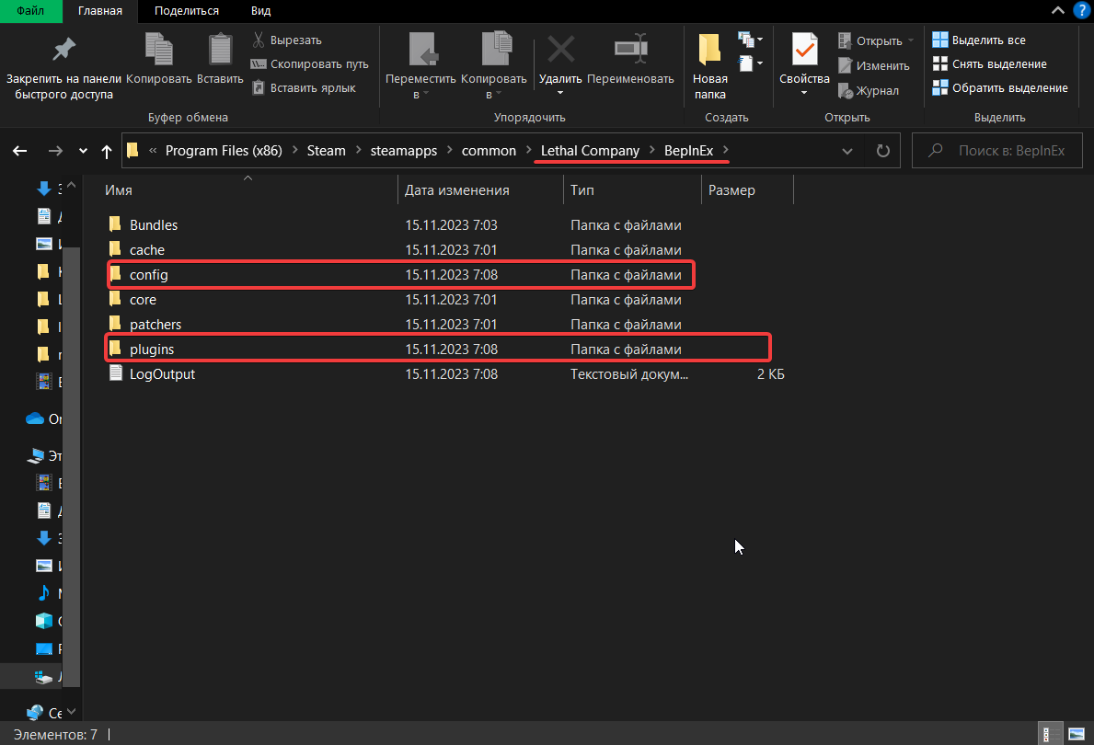1094x745 pixels.
Task: Click the music note item in sidebar
Action: tap(44, 593)
